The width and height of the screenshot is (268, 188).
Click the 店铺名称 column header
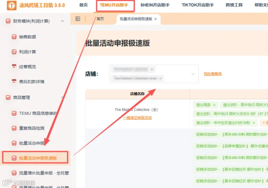coord(137,94)
